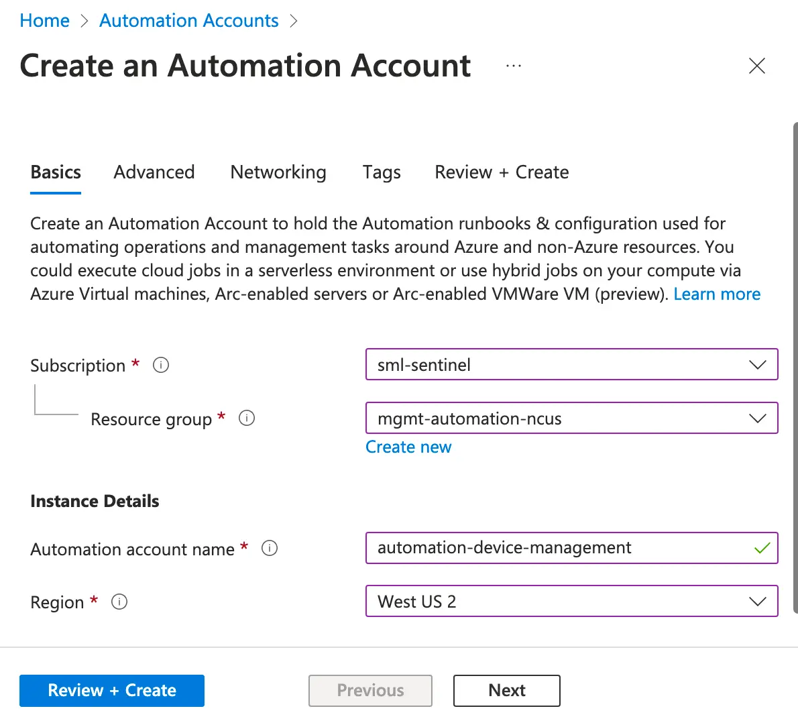Expand the Region dropdown showing West US 2
This screenshot has width=798, height=725.
coord(571,602)
